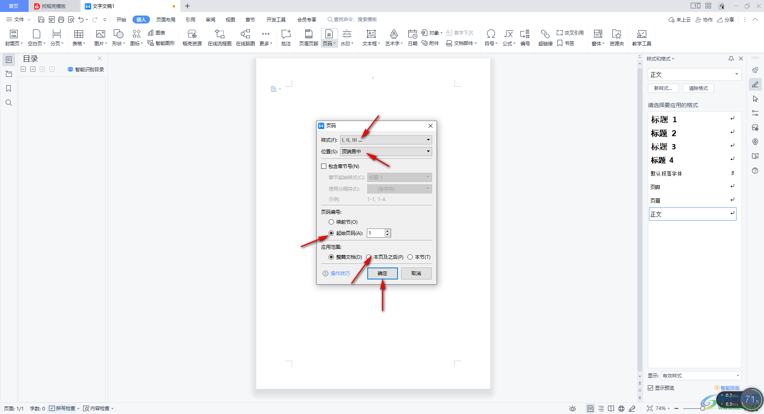
Task: Click the 清除格式 button
Action: pos(698,88)
